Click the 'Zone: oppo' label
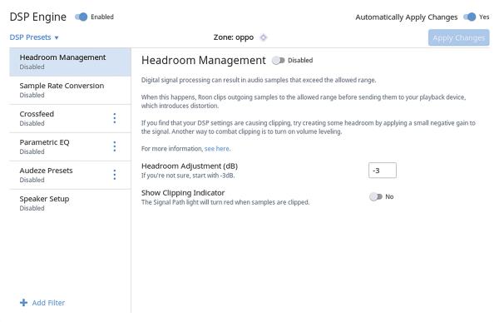The image size is (499, 322). (x=234, y=37)
